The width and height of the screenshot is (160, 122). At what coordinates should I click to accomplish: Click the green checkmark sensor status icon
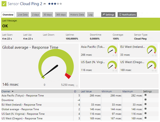[x=4, y=4]
